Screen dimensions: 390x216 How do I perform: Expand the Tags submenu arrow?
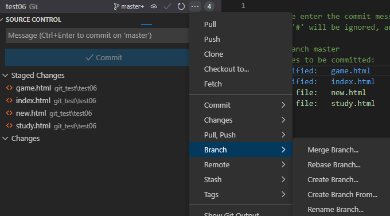click(x=283, y=194)
